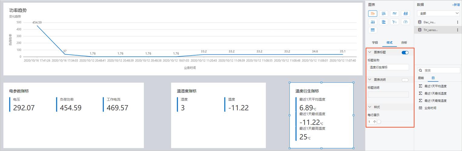Select the 功率趋势 line chart title
The width and height of the screenshot is (462, 151).
pyautogui.click(x=18, y=10)
